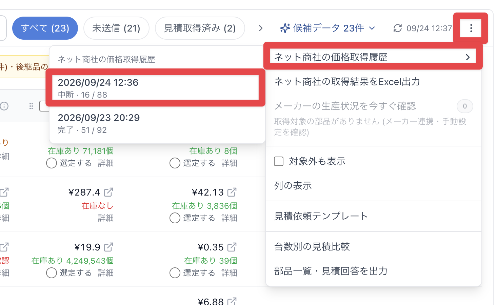The image size is (497, 305).
Task: Switch to the 未送信 (21) tab
Action: point(116,28)
